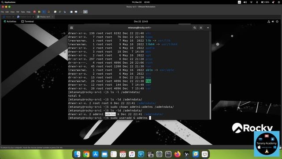This screenshot has width=282, height=159.
Task: Click the volume icon in GNOME top bar
Action: pos(273,22)
